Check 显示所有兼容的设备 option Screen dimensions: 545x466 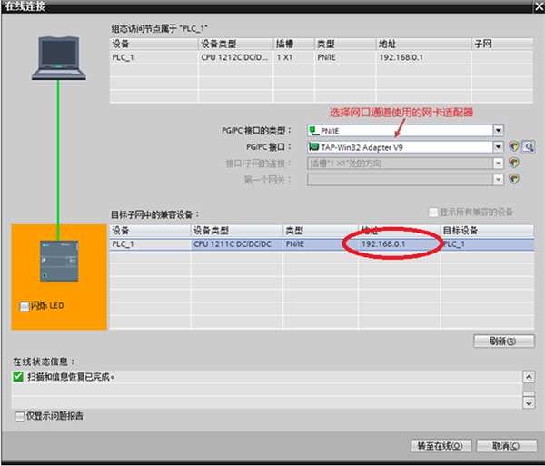[432, 213]
